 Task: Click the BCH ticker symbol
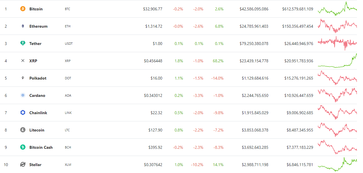68,147
